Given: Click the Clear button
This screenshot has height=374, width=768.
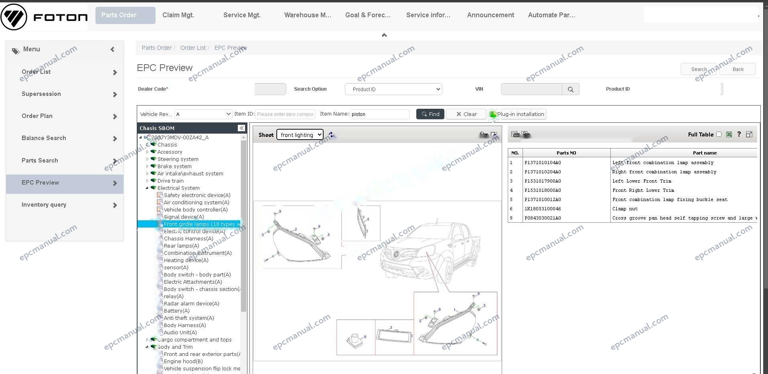Looking at the screenshot, I should click(466, 114).
